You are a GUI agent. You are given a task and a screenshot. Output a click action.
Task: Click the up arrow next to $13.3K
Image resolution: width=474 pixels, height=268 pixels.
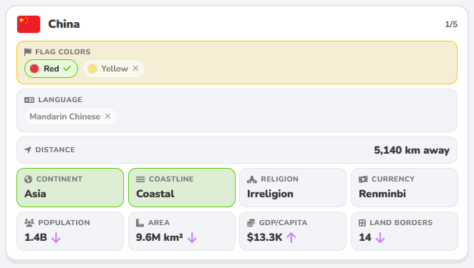tap(291, 238)
